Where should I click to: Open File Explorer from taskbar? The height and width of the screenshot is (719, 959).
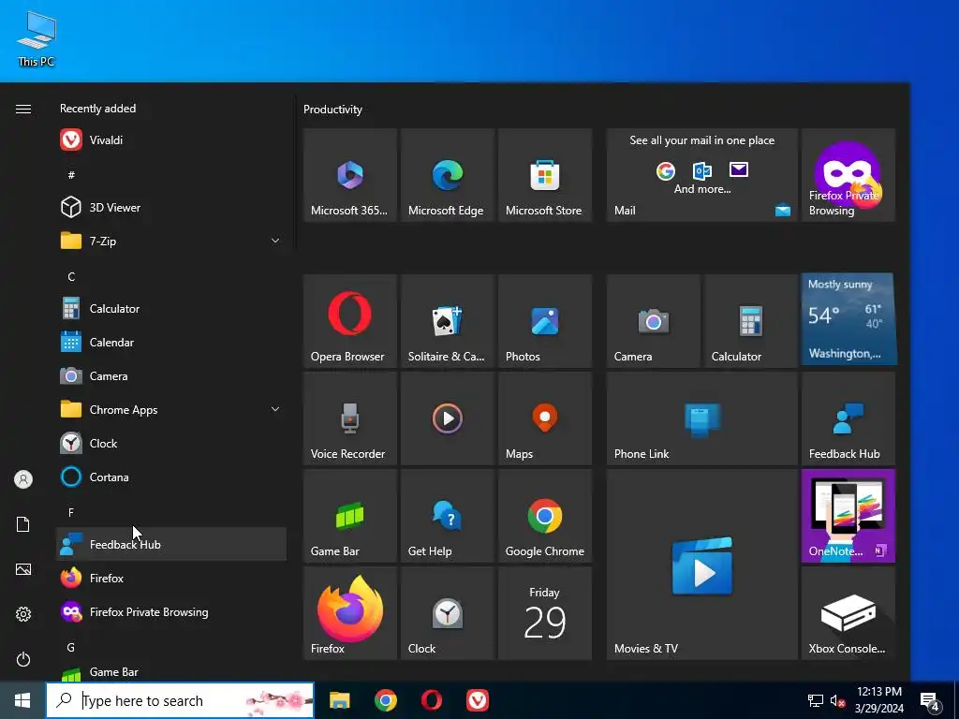pos(339,700)
